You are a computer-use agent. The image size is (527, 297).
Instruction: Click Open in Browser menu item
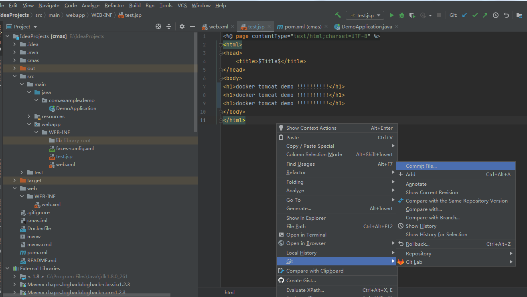[x=336, y=243]
